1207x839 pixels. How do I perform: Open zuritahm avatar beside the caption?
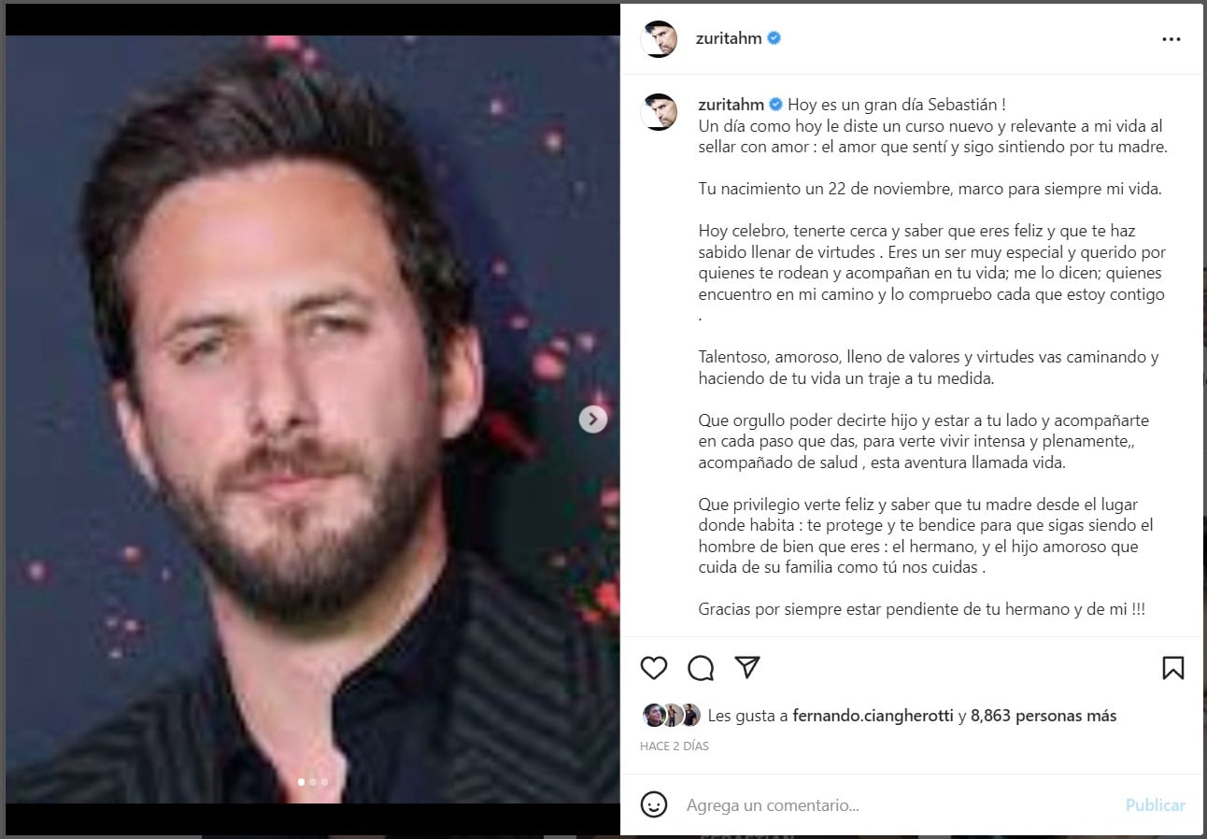(659, 112)
